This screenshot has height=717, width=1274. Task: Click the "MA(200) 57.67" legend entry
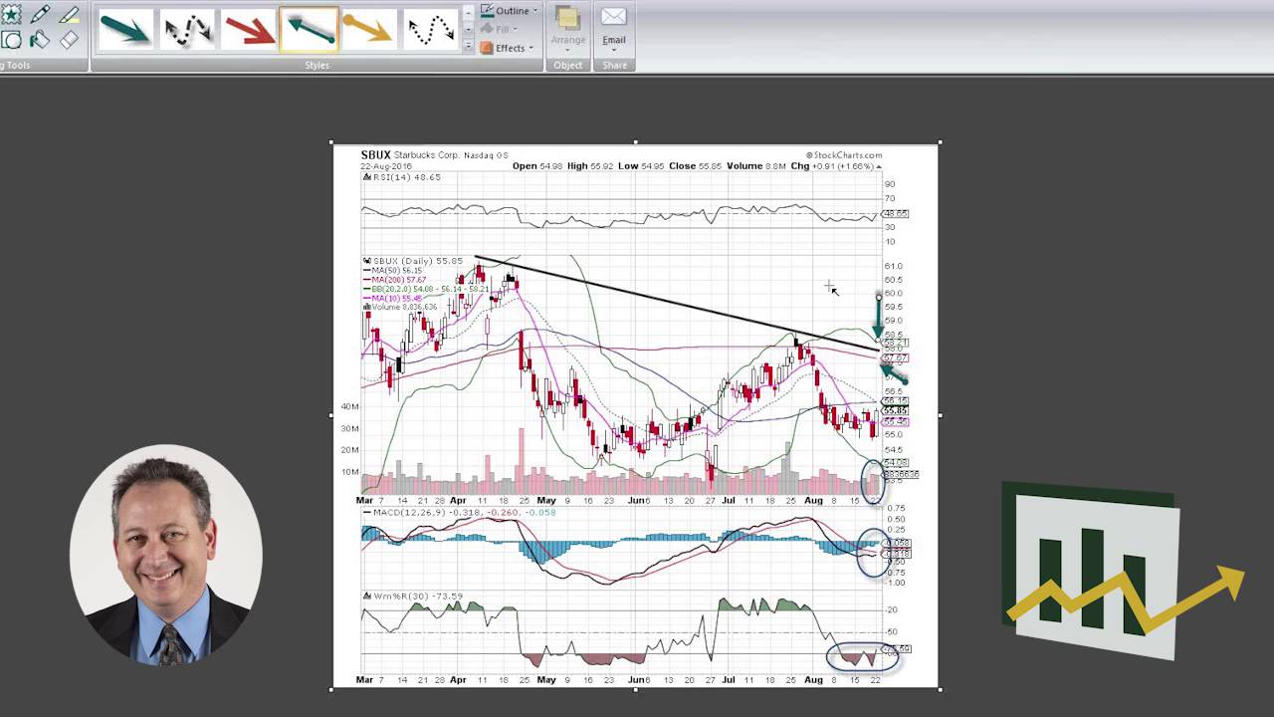pos(399,280)
